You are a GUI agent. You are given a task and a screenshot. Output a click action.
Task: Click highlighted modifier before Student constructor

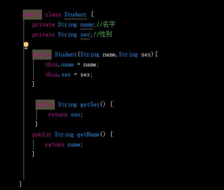pos(42,54)
